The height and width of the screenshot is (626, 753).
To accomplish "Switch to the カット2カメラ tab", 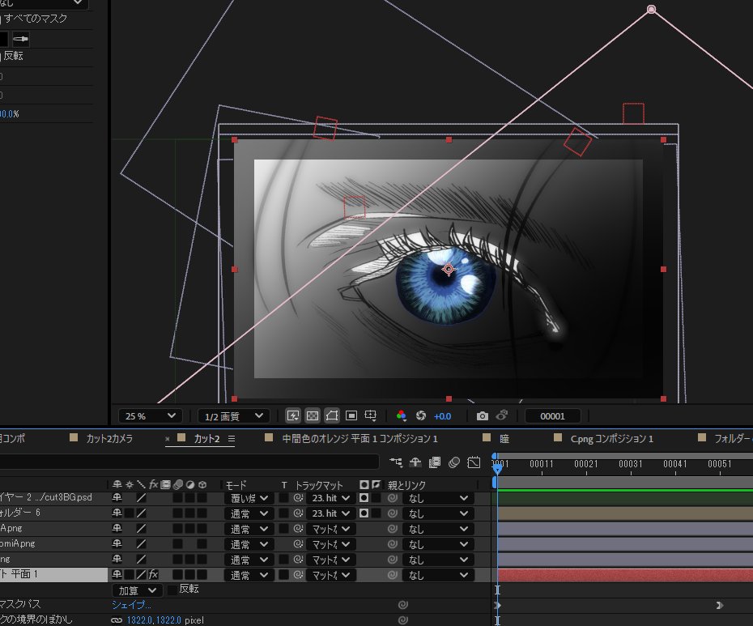I will click(109, 439).
